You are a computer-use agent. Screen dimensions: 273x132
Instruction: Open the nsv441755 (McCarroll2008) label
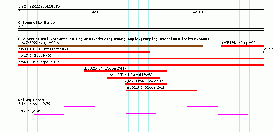pyautogui.click(x=129, y=75)
